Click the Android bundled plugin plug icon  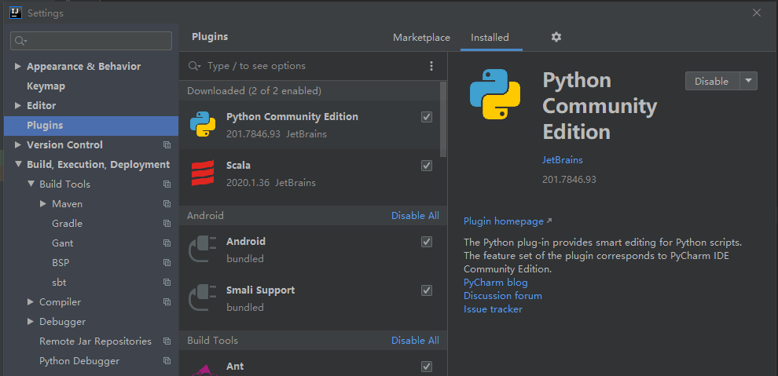203,250
